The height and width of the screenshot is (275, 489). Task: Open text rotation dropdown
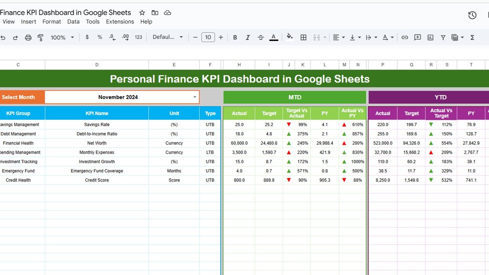pos(388,37)
